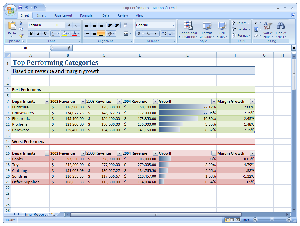Screen dimensions: 300x226
Task: Insert a new worksheet tab
Action: tap(53, 214)
